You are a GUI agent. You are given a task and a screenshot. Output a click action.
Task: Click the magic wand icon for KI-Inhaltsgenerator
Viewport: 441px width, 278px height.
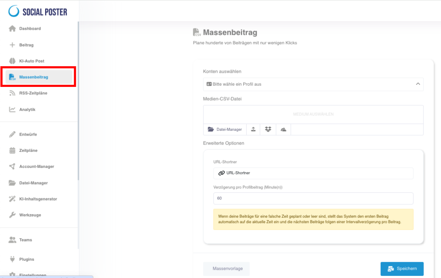click(12, 199)
